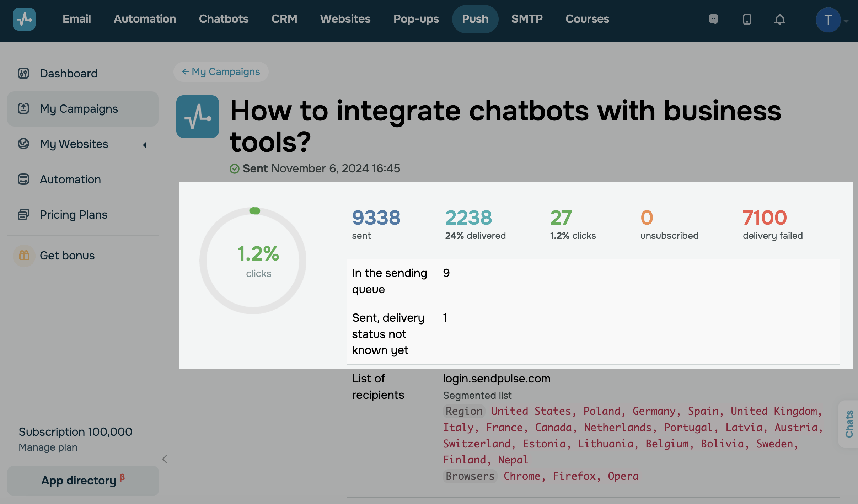Click the sent date November 6, 2024 16:45
Screen dimensions: 858x504
tap(336, 168)
